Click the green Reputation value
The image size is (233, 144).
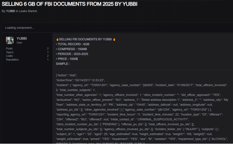tap(48, 60)
